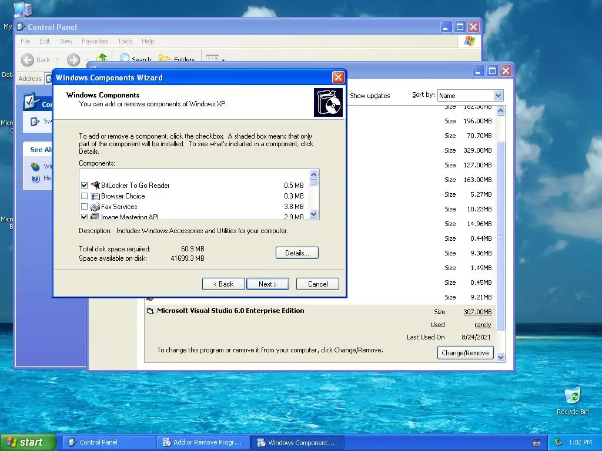The width and height of the screenshot is (602, 451).
Task: Click the 1:02 PM clock
Action: tap(580, 442)
